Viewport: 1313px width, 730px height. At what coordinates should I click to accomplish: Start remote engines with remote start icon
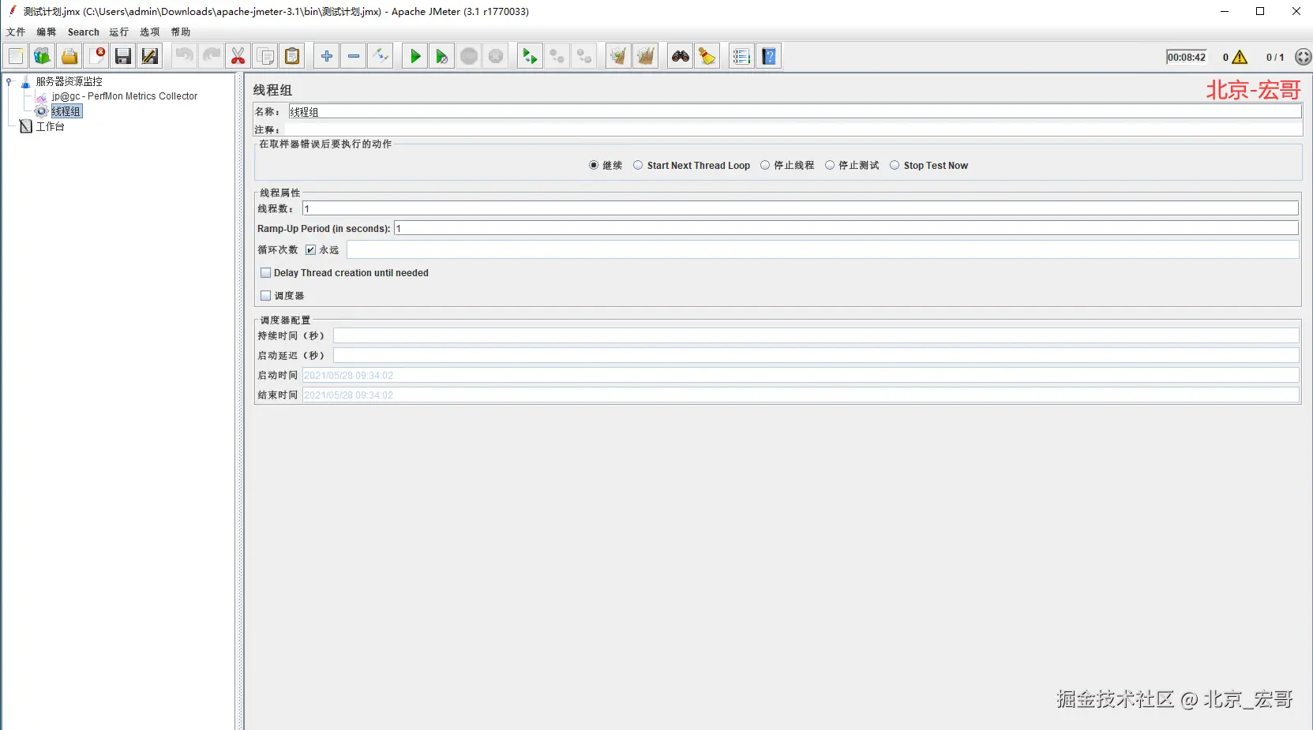531,56
